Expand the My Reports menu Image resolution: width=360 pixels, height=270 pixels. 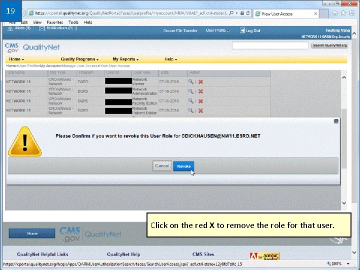coord(125,59)
